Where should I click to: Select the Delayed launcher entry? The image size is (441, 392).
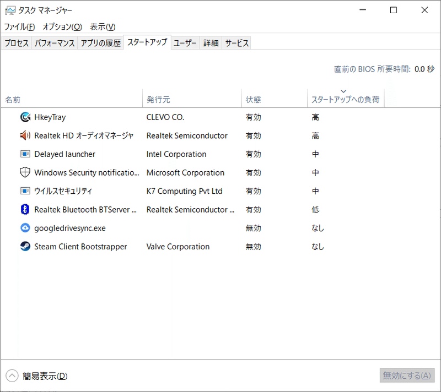(64, 154)
